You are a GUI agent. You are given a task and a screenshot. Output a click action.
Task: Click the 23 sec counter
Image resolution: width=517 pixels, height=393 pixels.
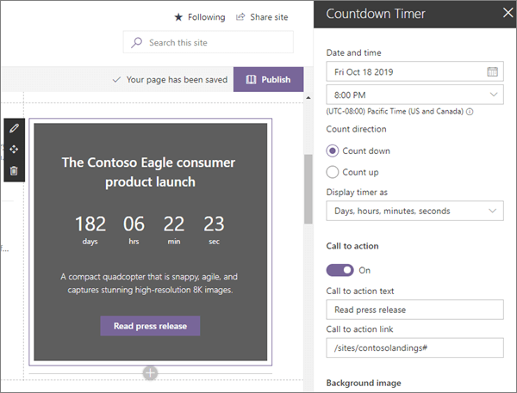coord(214,230)
